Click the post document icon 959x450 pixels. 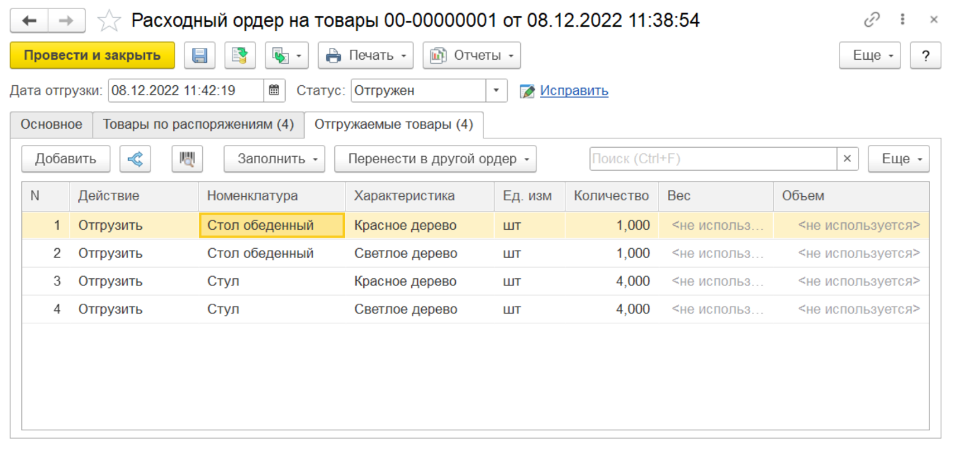(240, 56)
